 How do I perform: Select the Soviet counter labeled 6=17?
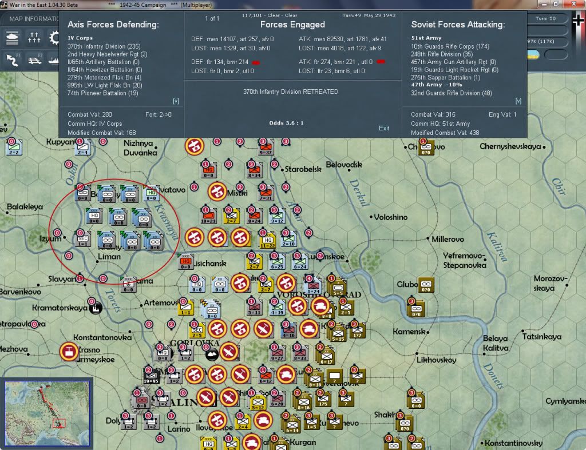click(x=326, y=356)
